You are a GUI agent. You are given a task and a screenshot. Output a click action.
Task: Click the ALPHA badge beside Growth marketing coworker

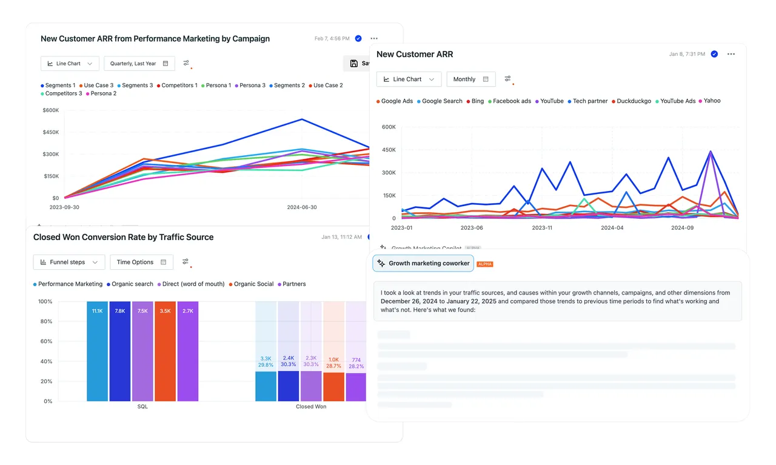(485, 264)
